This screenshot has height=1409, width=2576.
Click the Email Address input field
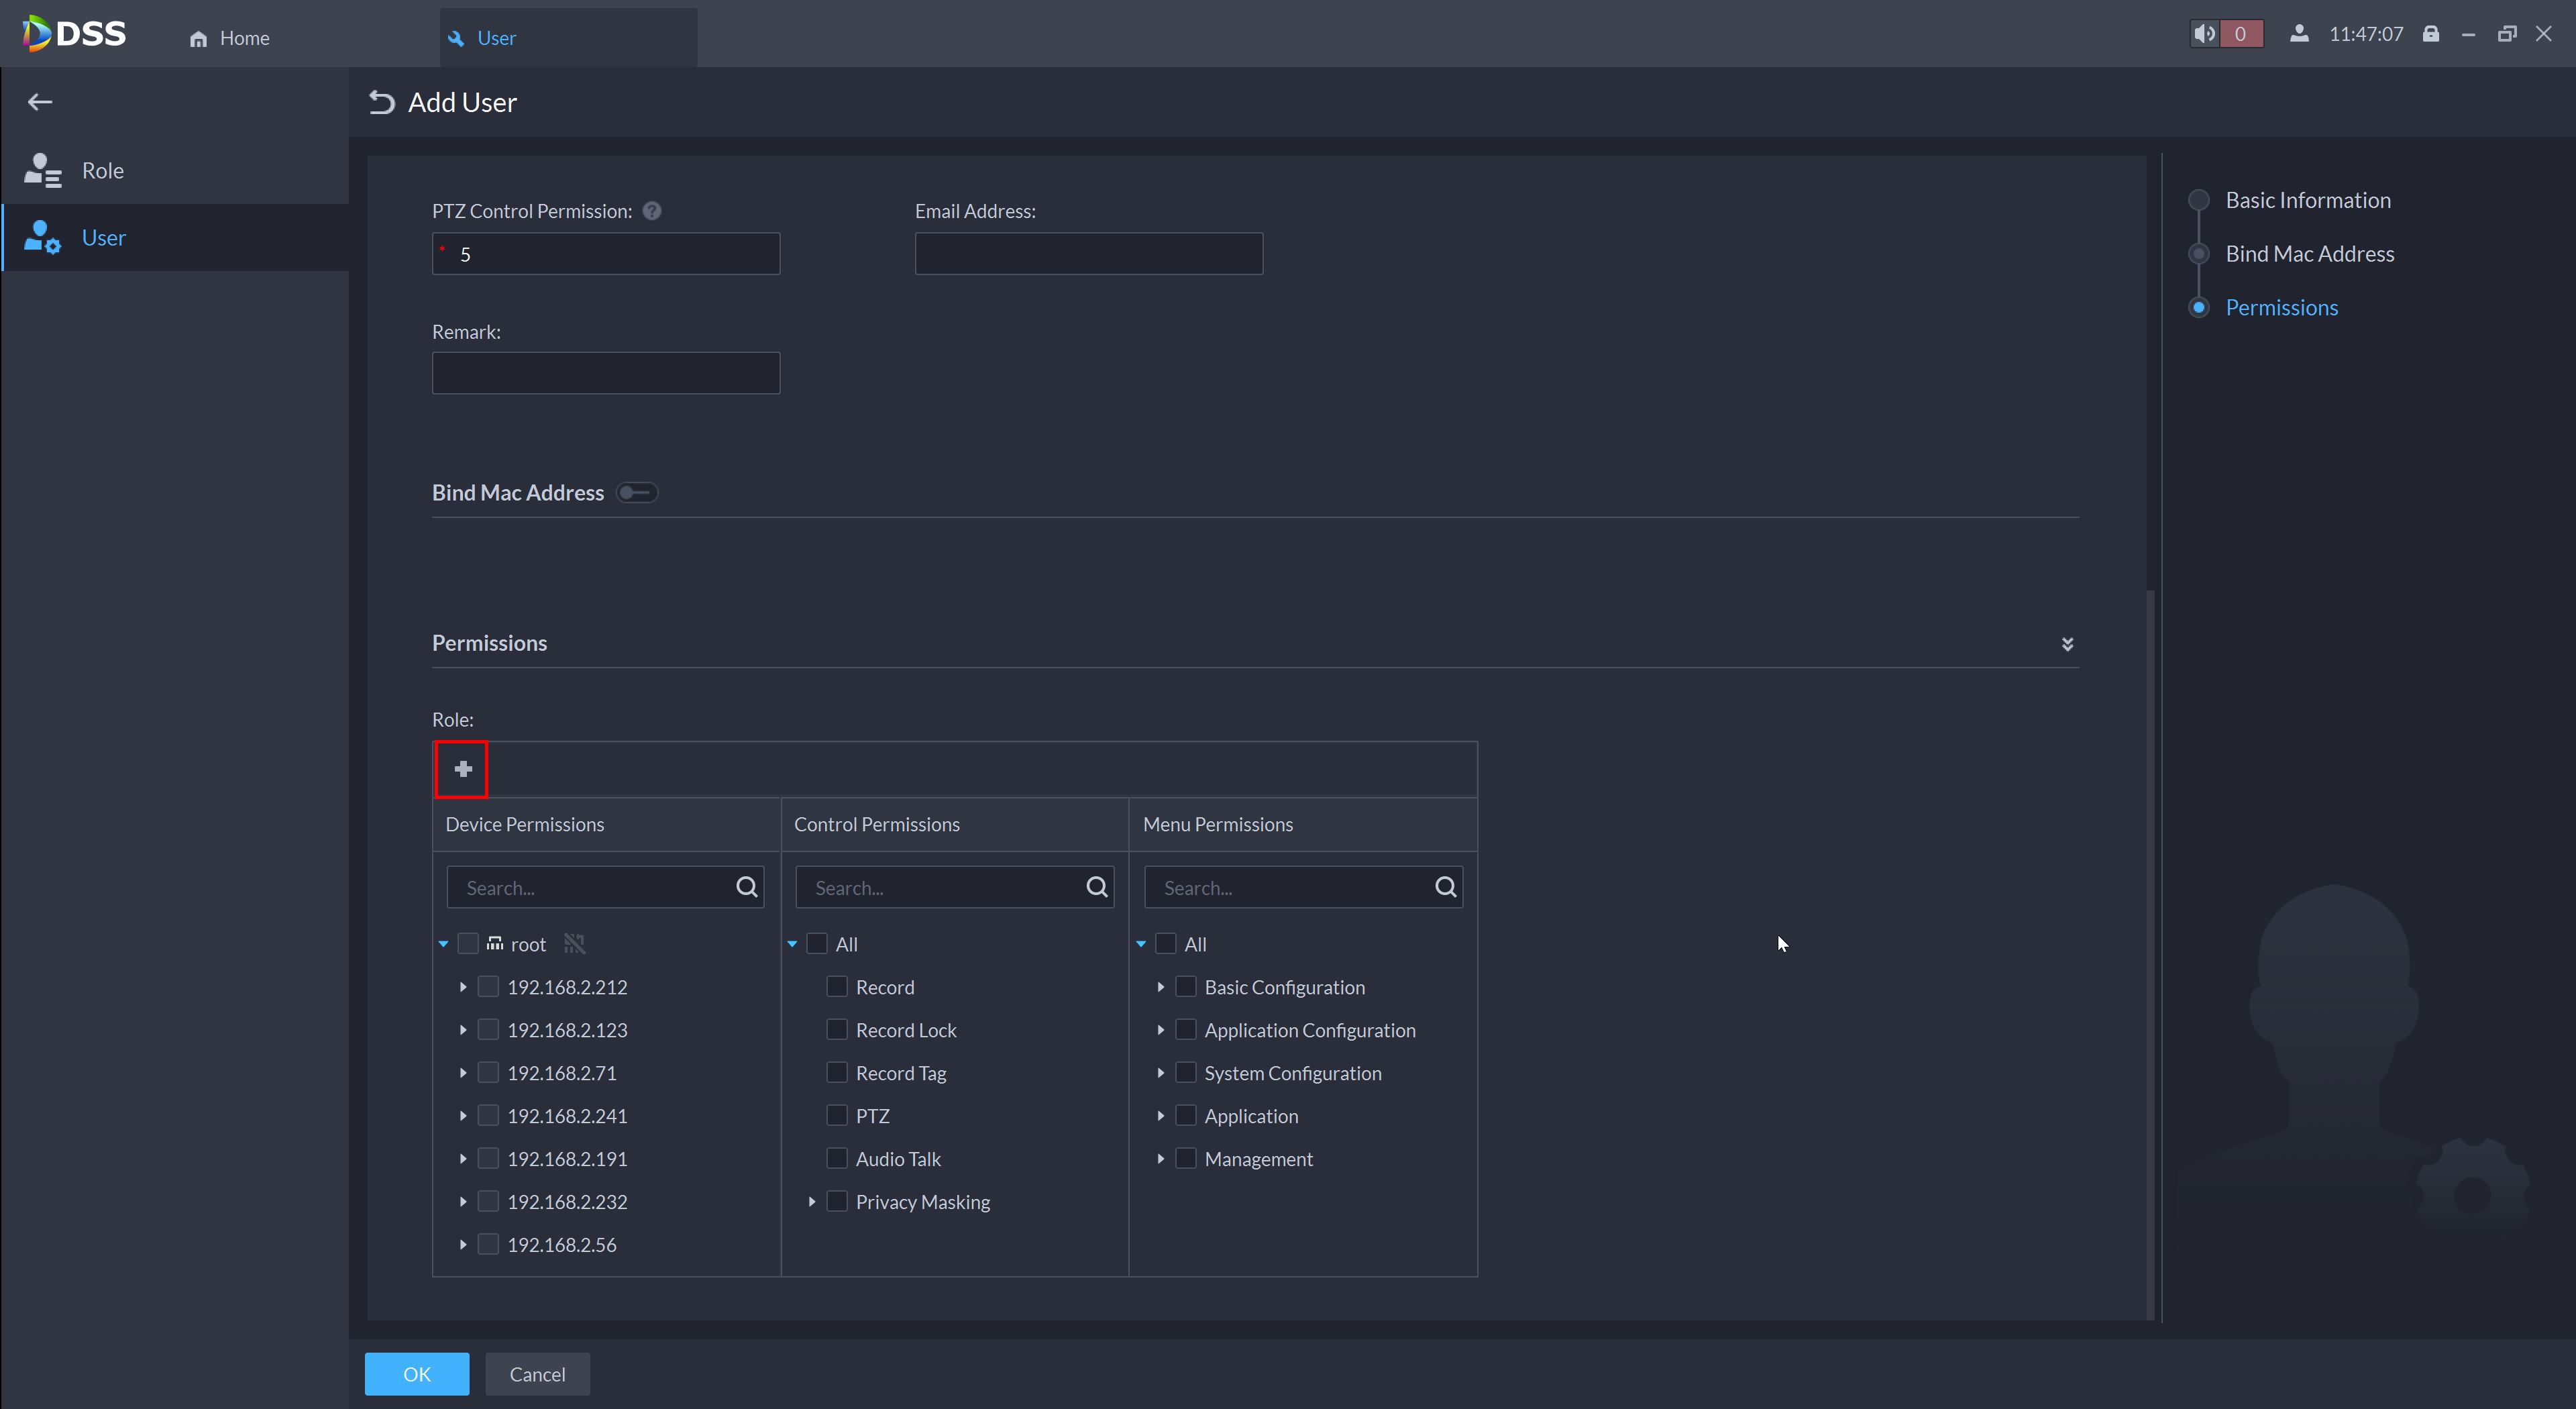click(1088, 254)
